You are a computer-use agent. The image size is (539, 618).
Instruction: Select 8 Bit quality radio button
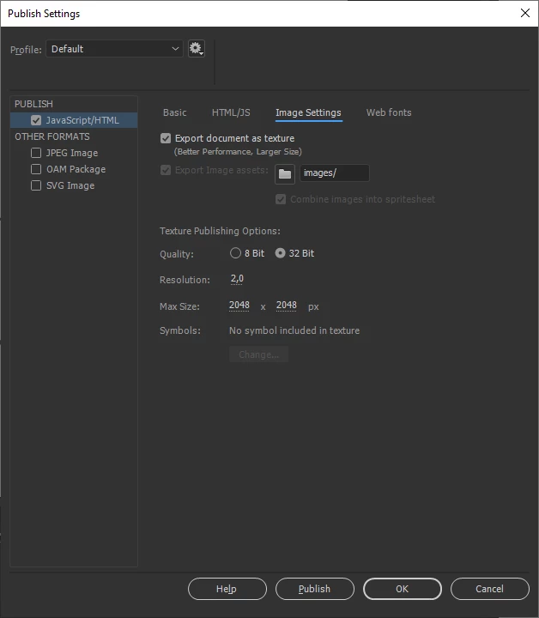235,253
